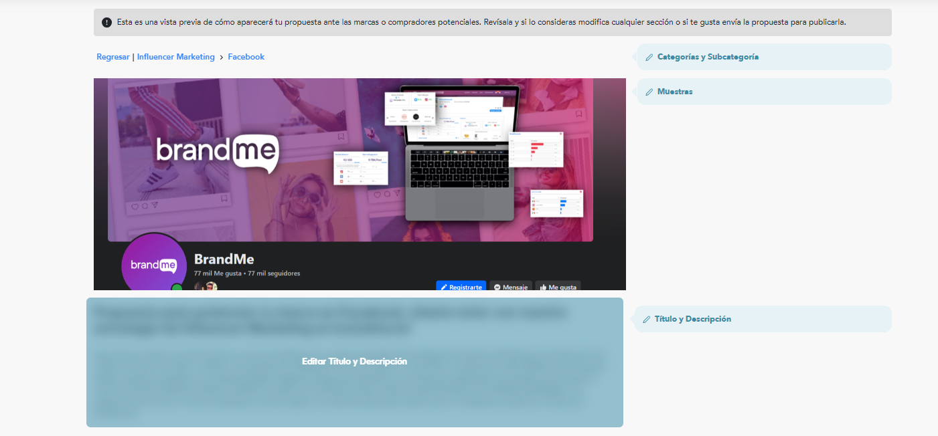Open the Facebook breadcrumb link
Image resolution: width=938 pixels, height=436 pixels.
(x=246, y=57)
